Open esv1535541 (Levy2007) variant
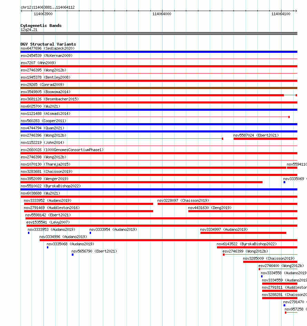The width and height of the screenshot is (307, 326). click(x=48, y=222)
